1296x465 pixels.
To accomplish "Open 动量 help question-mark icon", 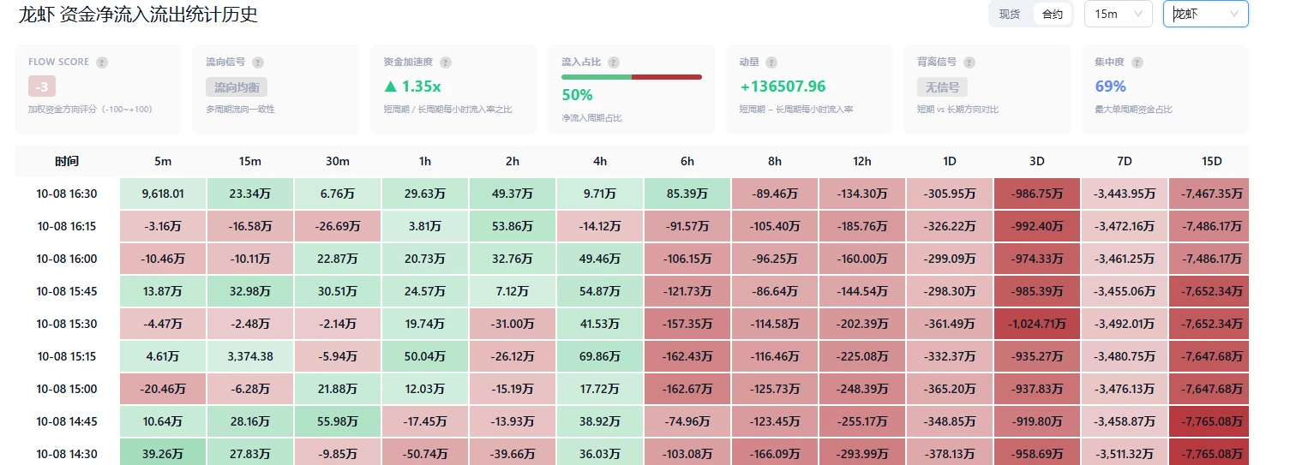I will pos(771,63).
